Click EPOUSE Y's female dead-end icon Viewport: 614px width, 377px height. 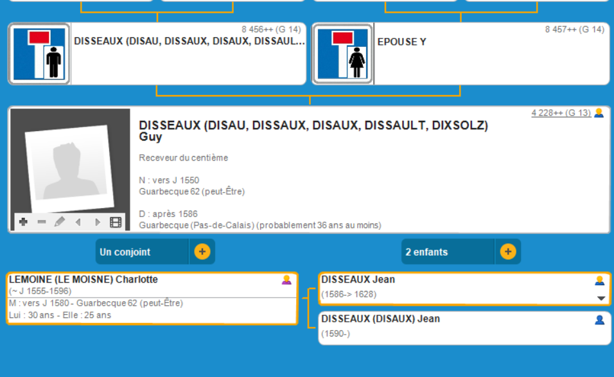342,54
